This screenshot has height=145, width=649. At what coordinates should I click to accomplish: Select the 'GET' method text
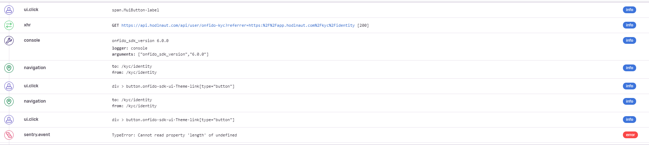(115, 25)
